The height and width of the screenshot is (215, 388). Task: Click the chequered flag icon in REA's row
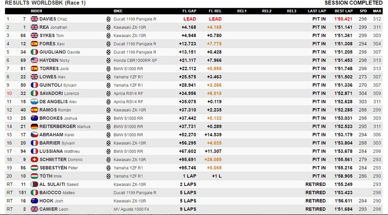108,27
